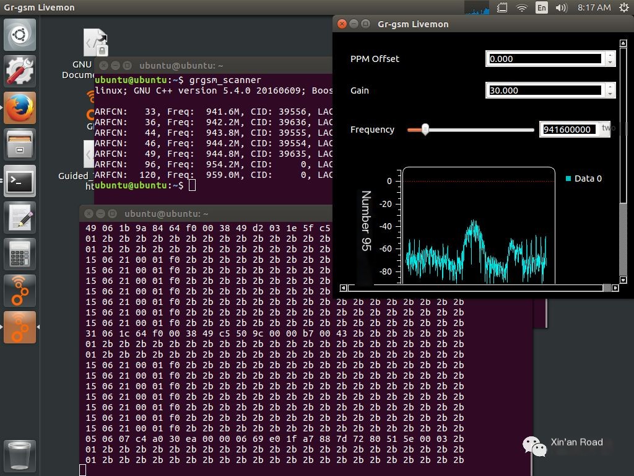This screenshot has height=476, width=634.
Task: Click Livemon vertical scrollbar down arrow
Action: [623, 280]
